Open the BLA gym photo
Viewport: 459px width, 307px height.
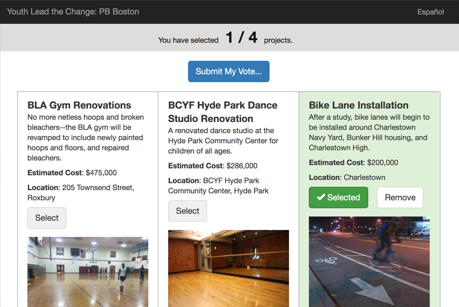[88, 271]
